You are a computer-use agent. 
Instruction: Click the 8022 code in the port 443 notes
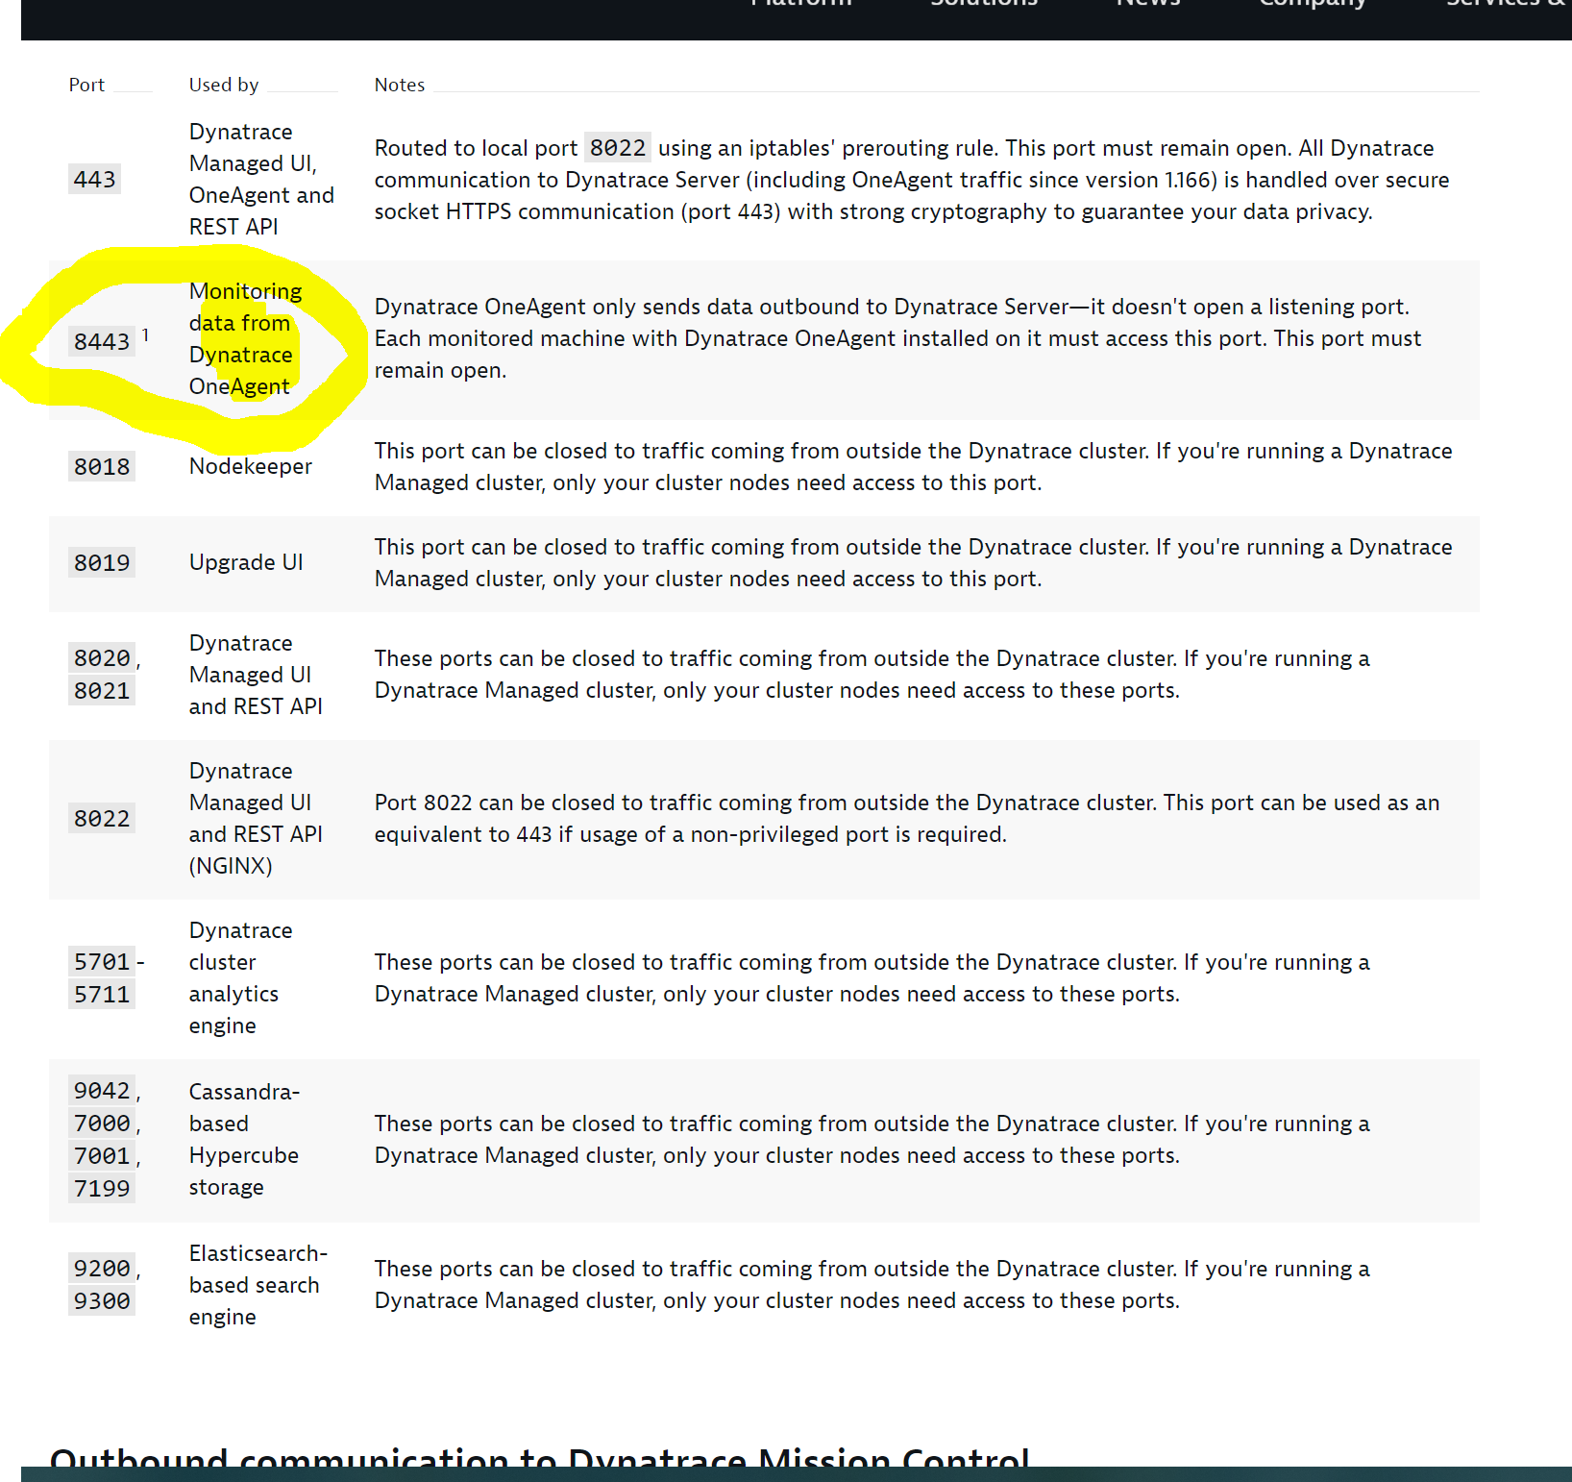(618, 148)
